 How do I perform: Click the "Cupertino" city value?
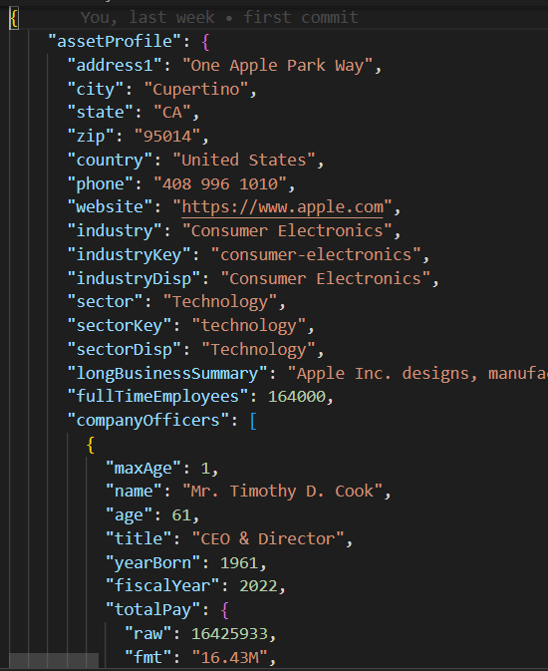pos(196,90)
